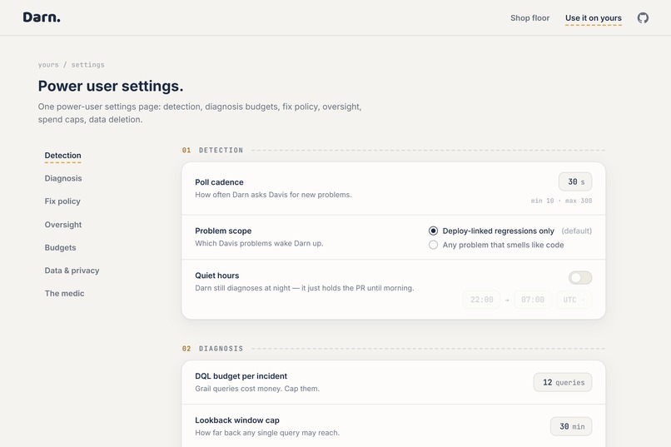Click the Quiet hours label
This screenshot has width=671, height=447.
point(217,276)
